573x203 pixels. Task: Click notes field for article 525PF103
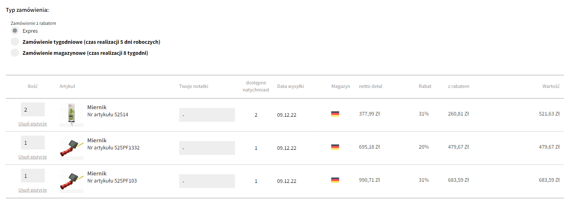click(x=207, y=181)
